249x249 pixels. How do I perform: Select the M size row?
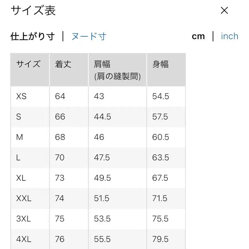click(x=19, y=137)
